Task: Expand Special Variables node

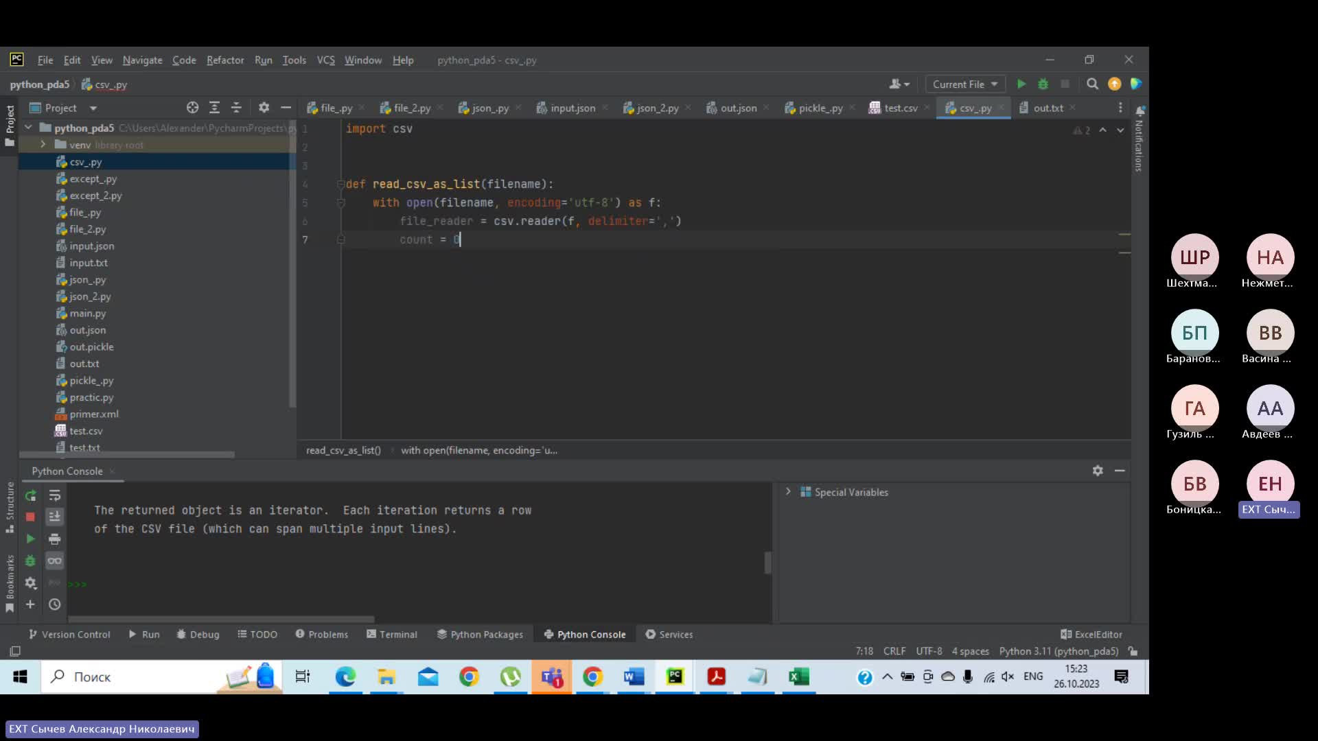Action: point(788,492)
